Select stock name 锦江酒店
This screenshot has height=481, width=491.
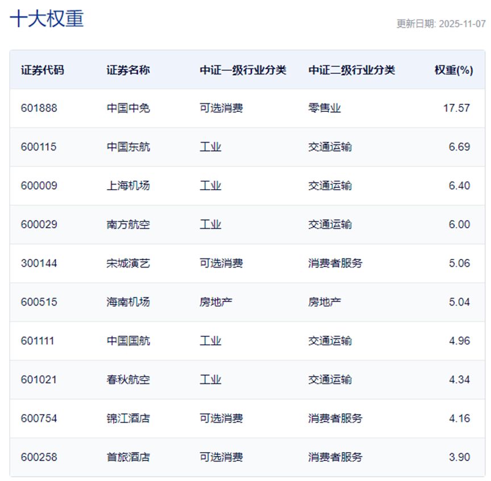pos(128,419)
